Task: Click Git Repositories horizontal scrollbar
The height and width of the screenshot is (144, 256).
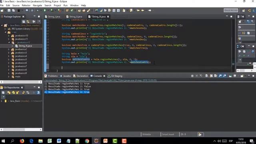Action: (21, 130)
